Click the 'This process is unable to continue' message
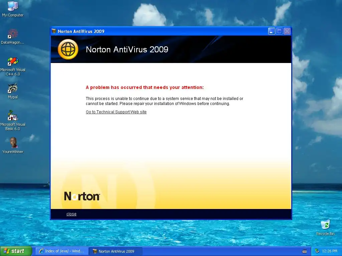The image size is (342, 256). click(x=164, y=101)
